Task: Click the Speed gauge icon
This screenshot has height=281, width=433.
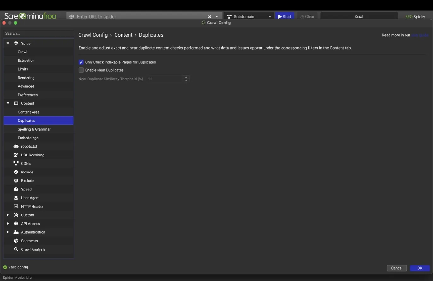Action: [16, 189]
